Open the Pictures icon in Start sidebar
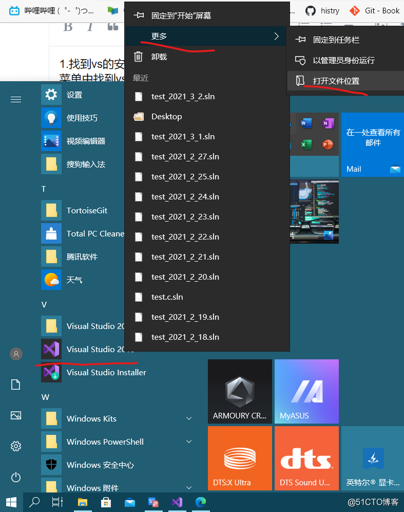The height and width of the screenshot is (512, 404). pyautogui.click(x=15, y=415)
